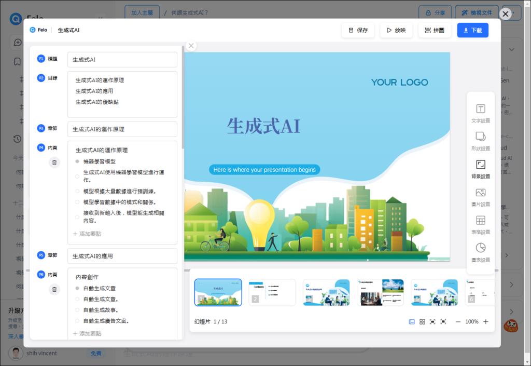Start slideshow with 放映 button

[x=396, y=30]
